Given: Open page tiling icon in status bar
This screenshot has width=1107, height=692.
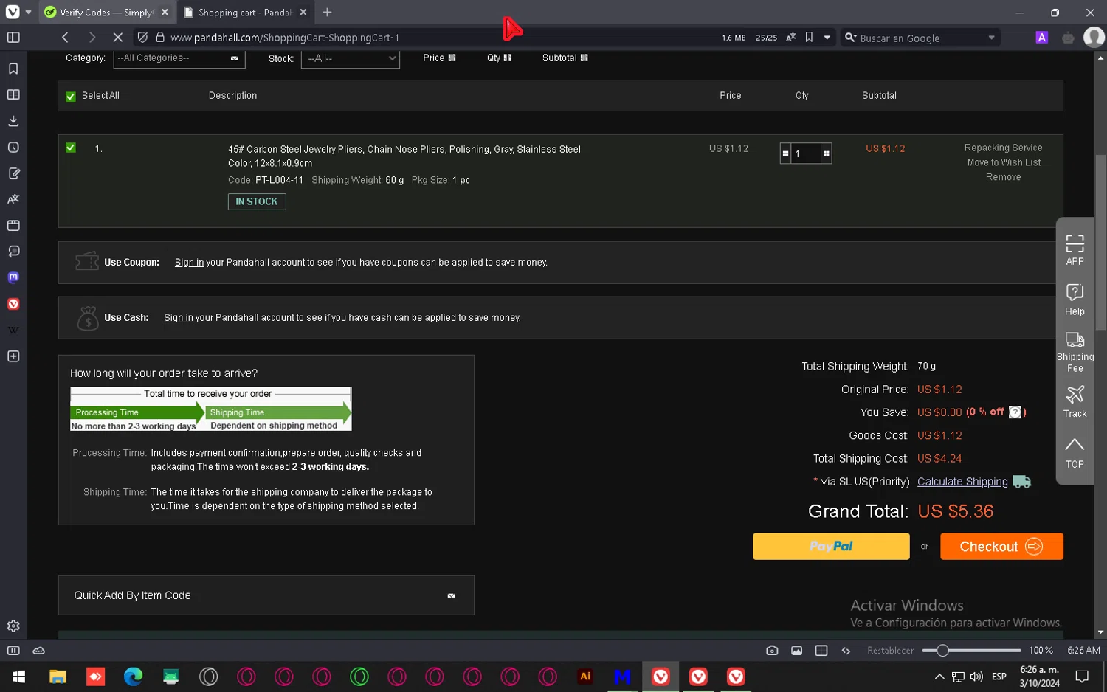Looking at the screenshot, I should [821, 651].
